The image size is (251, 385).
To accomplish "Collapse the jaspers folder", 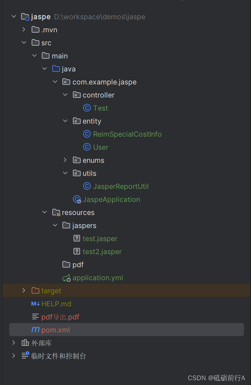I will coord(55,225).
